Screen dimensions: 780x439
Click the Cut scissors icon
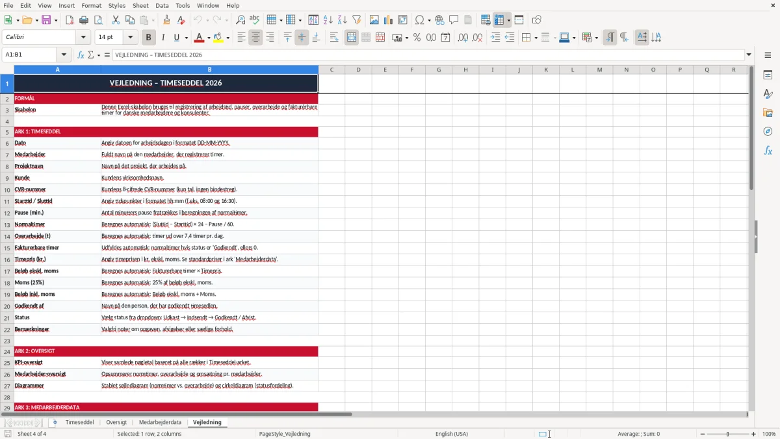(116, 20)
